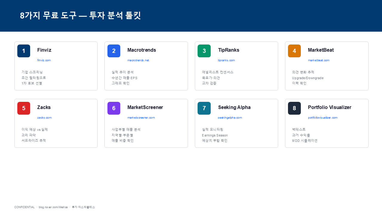Click the text '사업부별 매출 분석'

tap(126, 130)
